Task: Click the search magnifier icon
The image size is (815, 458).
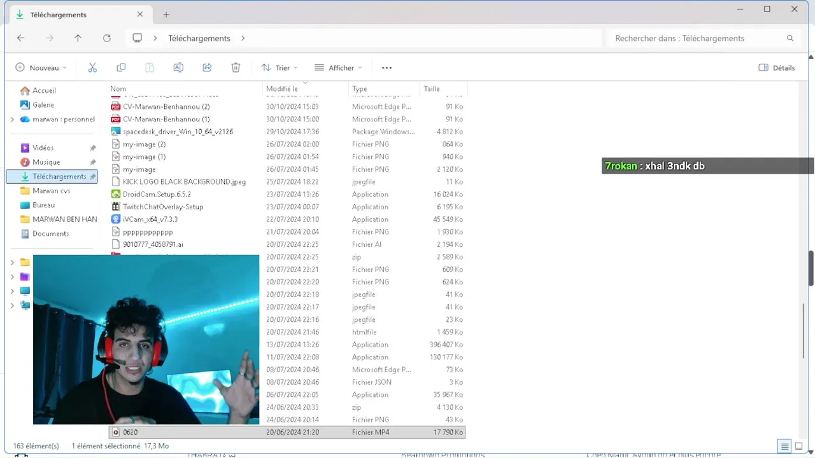Action: (x=790, y=38)
